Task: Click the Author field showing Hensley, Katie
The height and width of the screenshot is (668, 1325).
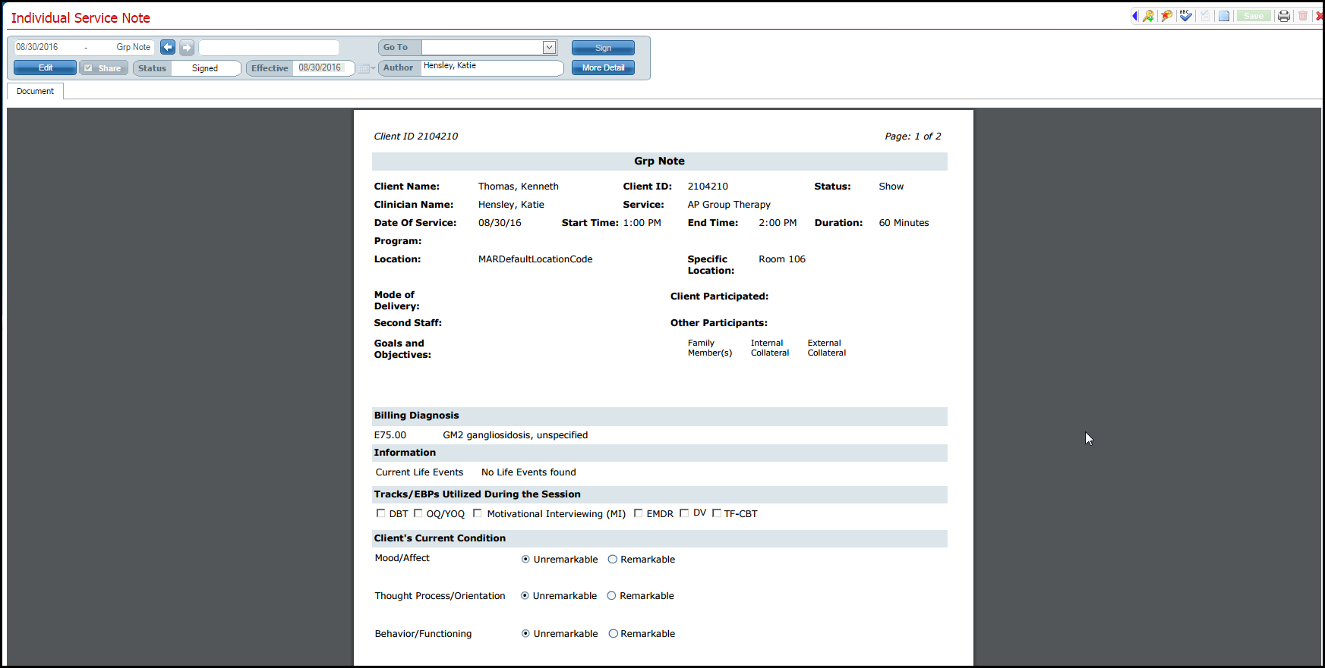Action: click(x=492, y=67)
